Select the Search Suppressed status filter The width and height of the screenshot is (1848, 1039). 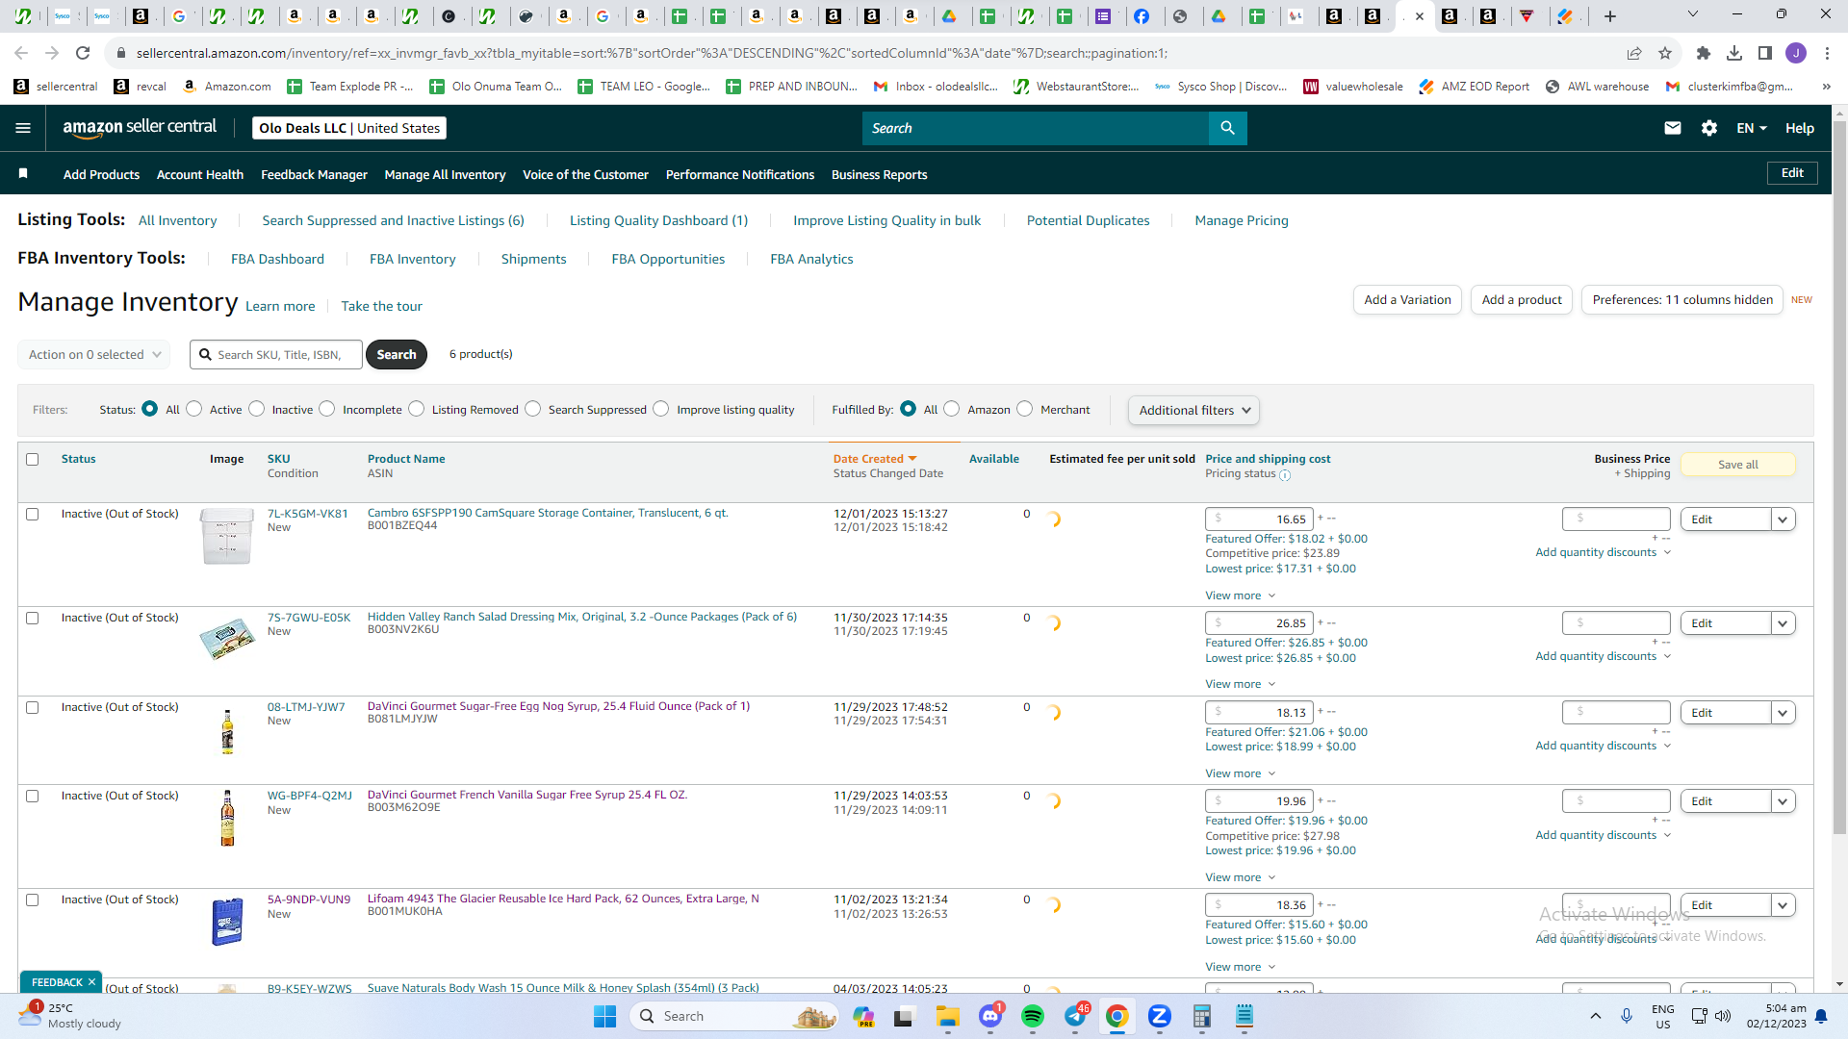coord(533,409)
